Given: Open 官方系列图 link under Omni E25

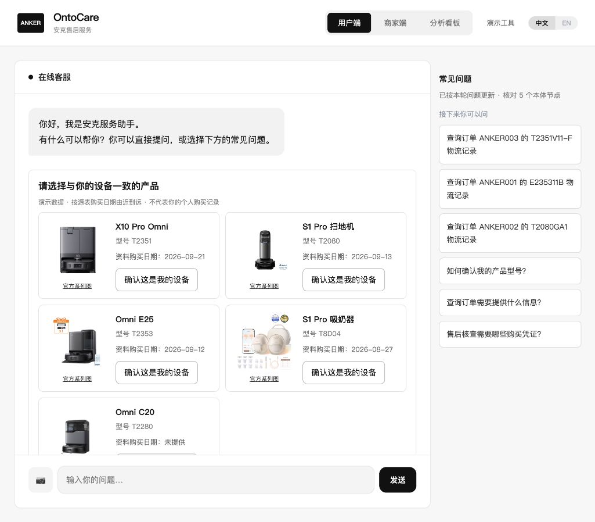Looking at the screenshot, I should [77, 379].
